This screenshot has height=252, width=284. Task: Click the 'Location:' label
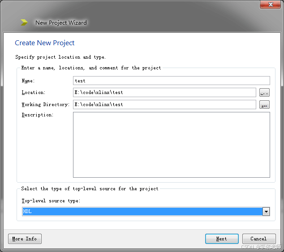(x=34, y=92)
